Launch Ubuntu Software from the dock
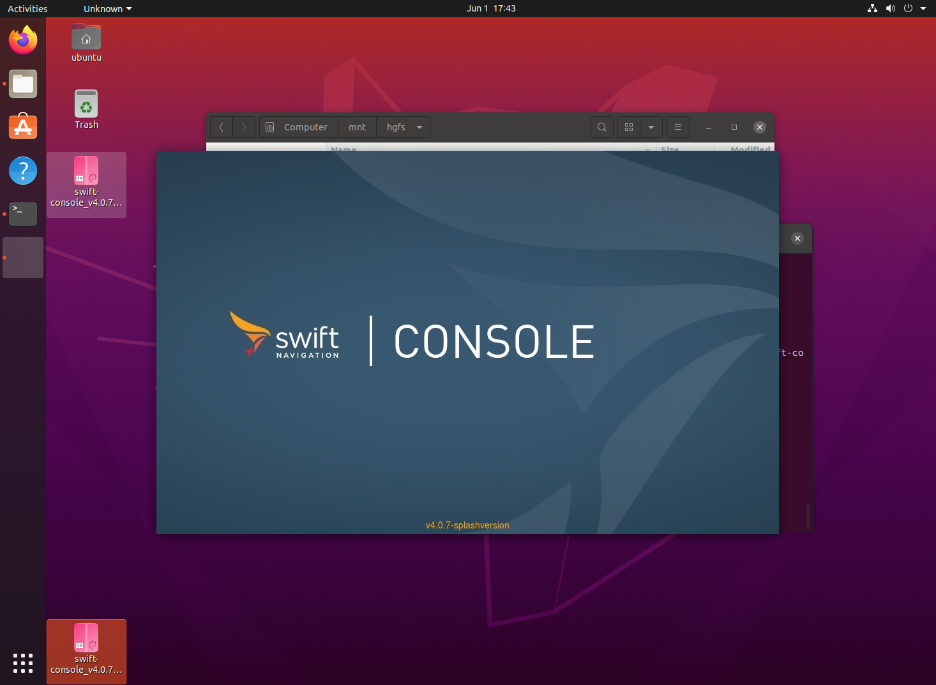The width and height of the screenshot is (936, 685). tap(23, 127)
